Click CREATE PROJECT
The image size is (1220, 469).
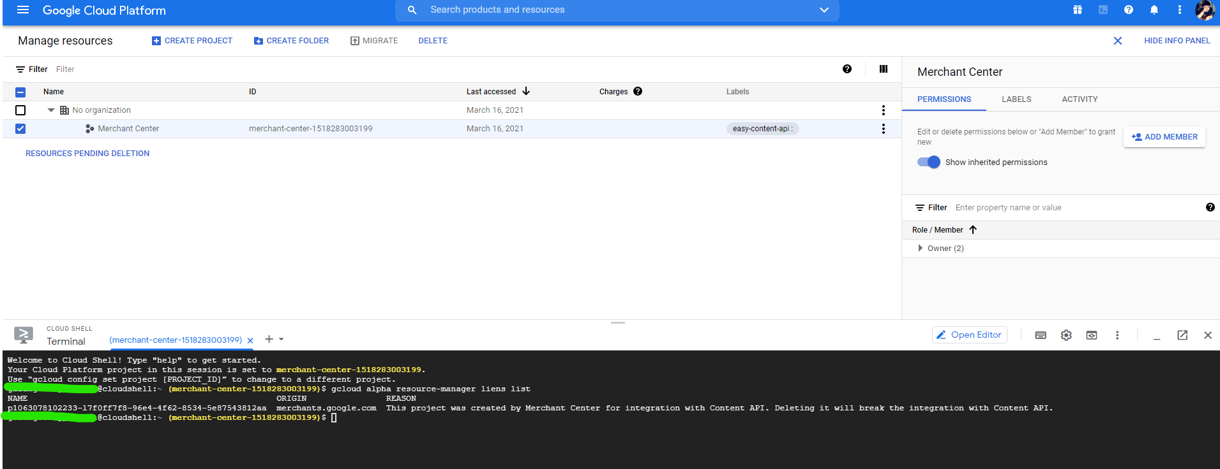[192, 41]
